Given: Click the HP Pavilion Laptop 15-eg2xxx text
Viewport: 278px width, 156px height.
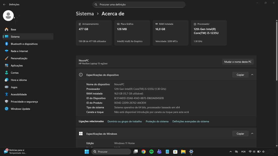Looking at the screenshot, I should click(x=93, y=64).
